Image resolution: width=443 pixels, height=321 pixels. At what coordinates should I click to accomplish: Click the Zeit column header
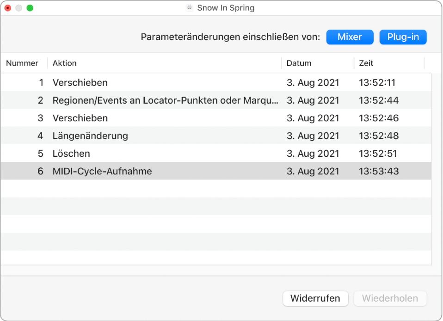pos(366,63)
